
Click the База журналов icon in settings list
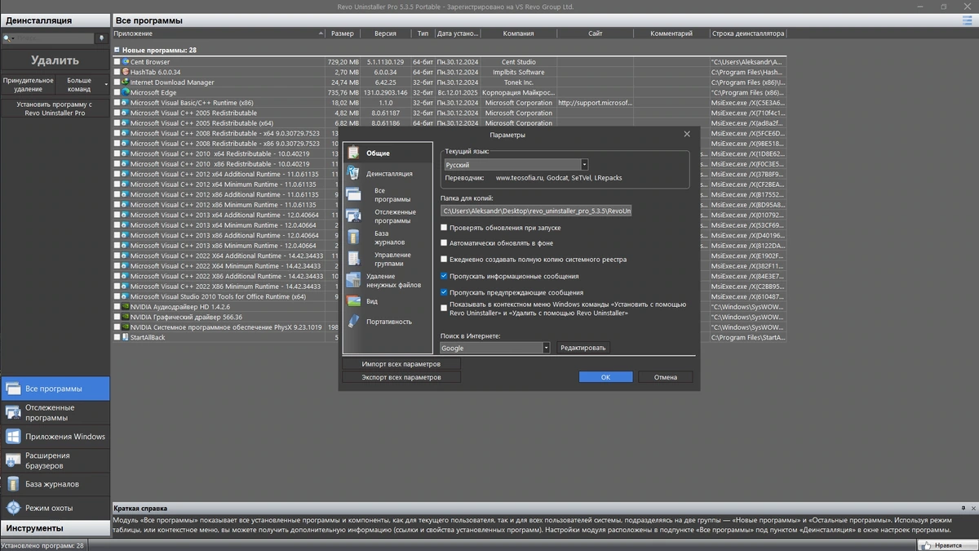pos(353,238)
